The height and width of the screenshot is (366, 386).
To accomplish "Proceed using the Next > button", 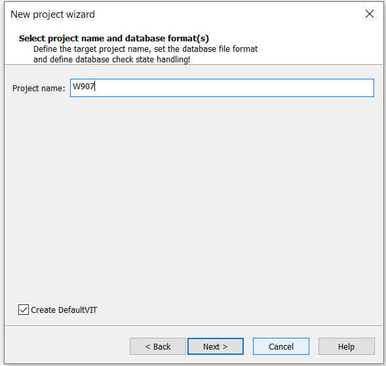I will coord(216,346).
